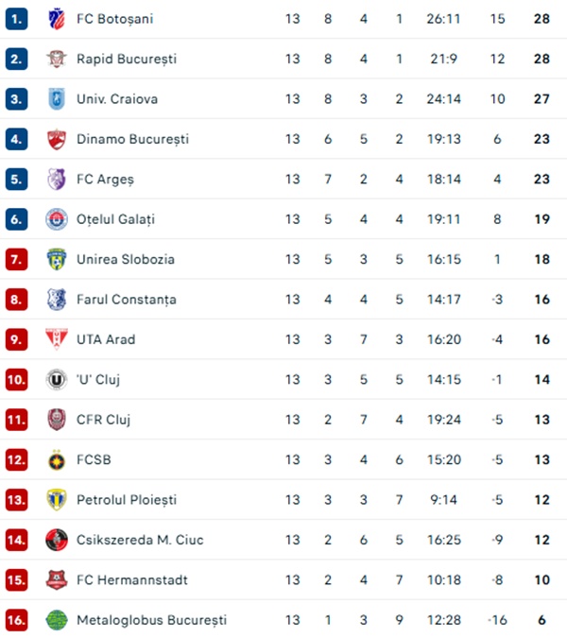This screenshot has height=638, width=567.
Task: Click the FC Botoșani club crest
Action: coord(57,19)
